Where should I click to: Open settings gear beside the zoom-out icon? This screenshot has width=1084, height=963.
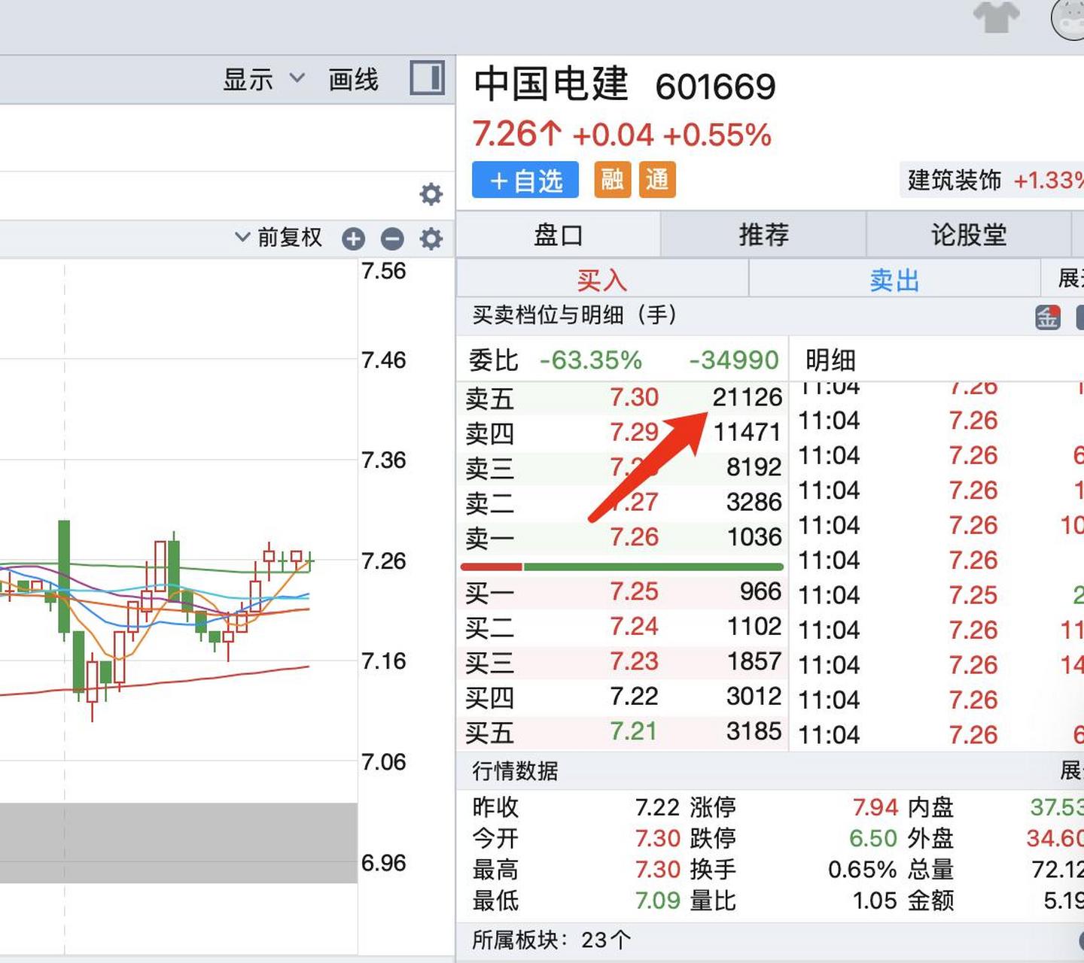(431, 239)
